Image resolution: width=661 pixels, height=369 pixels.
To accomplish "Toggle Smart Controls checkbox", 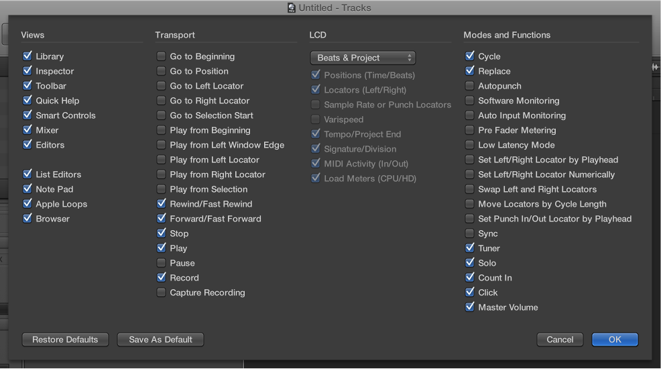I will (27, 115).
